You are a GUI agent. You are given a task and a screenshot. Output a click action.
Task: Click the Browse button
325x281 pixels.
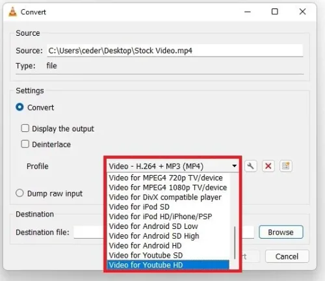pos(281,232)
